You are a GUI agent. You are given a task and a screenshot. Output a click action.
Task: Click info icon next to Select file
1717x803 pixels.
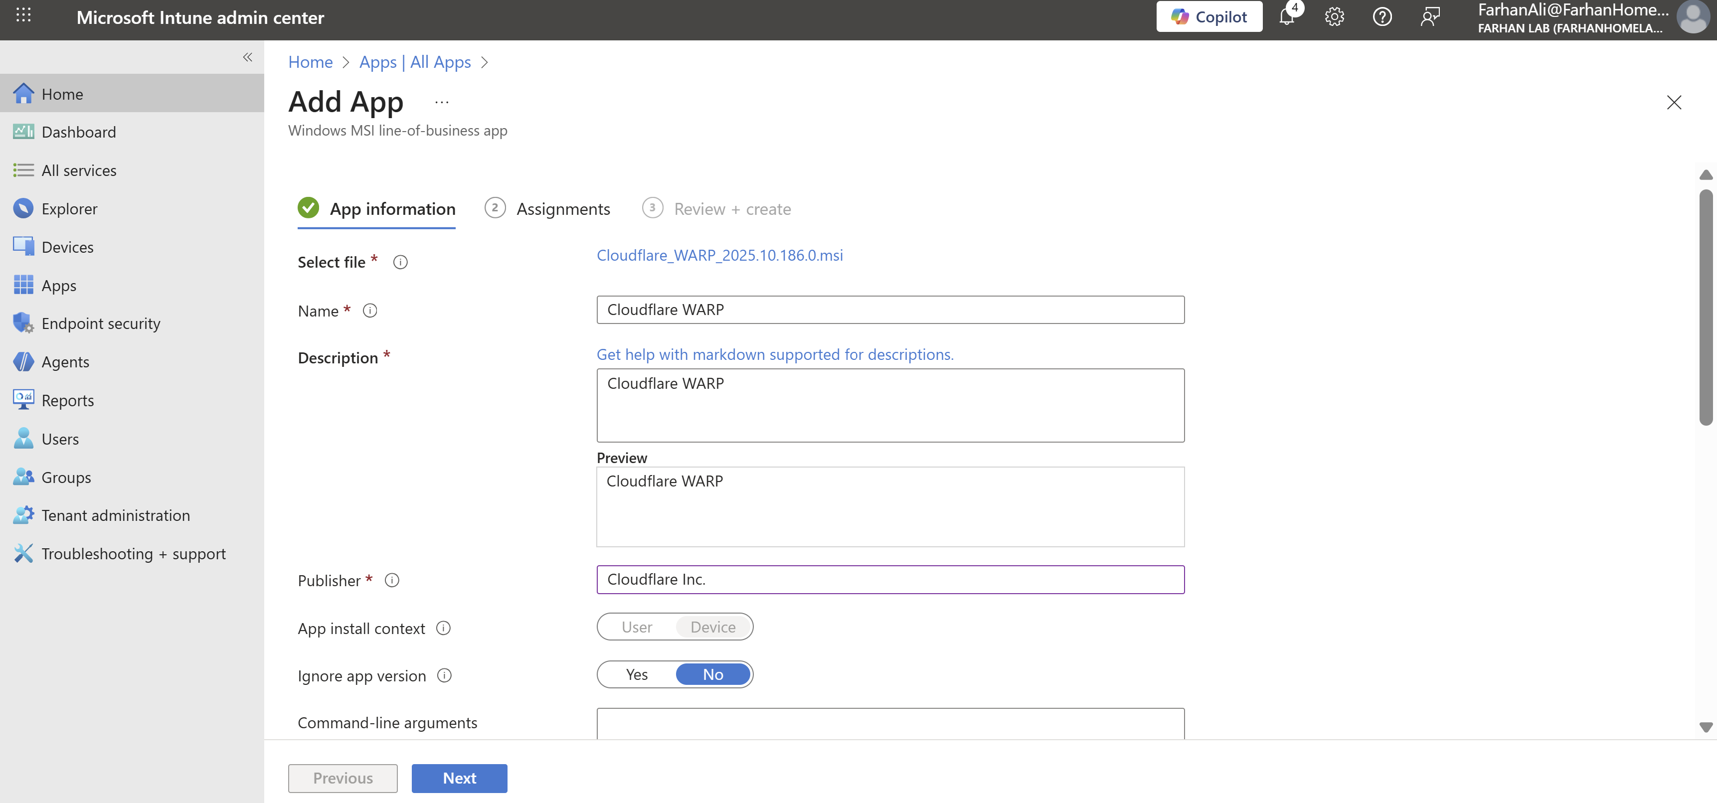tap(400, 262)
